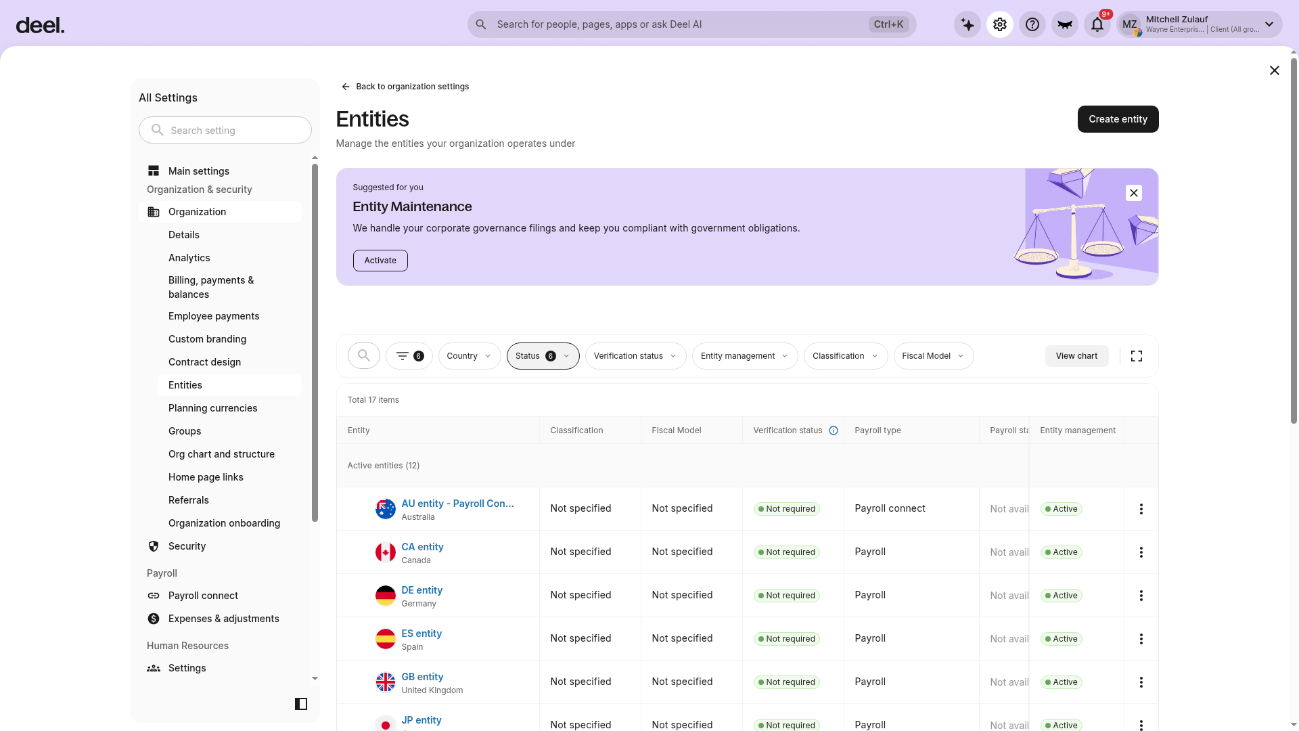
Task: Open the filters icon showing 6
Action: (x=409, y=356)
